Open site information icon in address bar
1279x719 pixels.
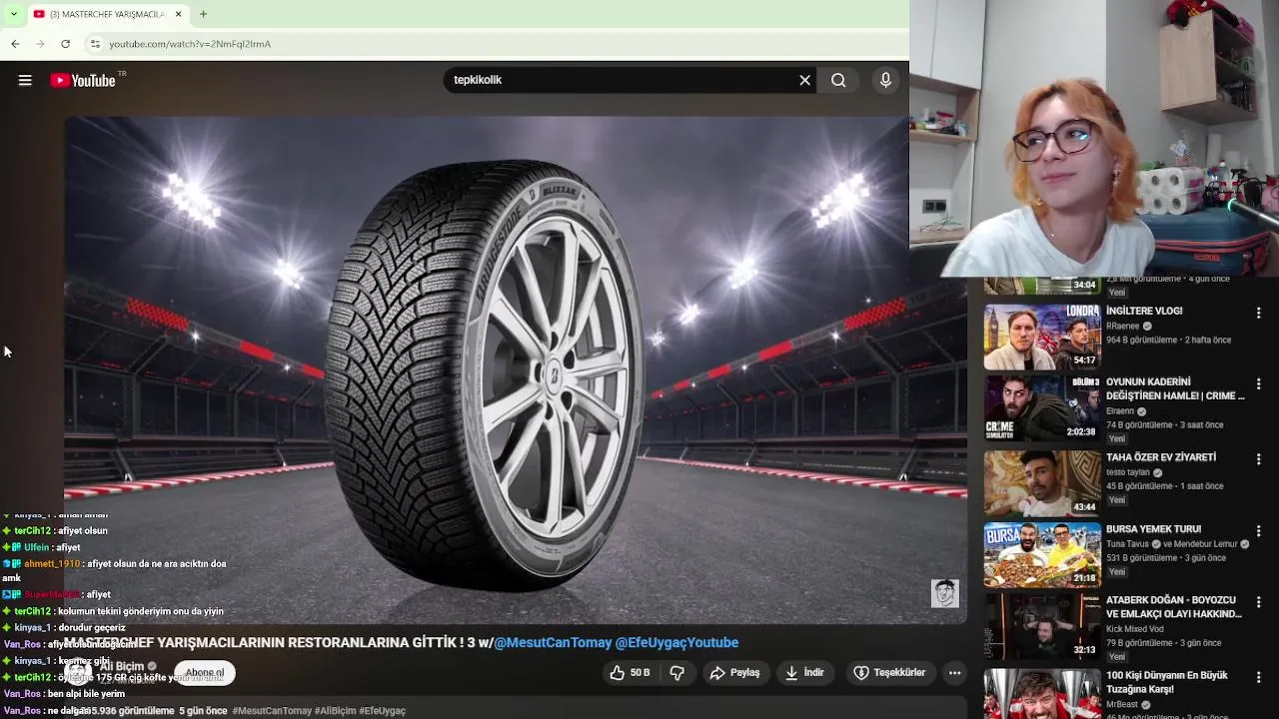[95, 44]
